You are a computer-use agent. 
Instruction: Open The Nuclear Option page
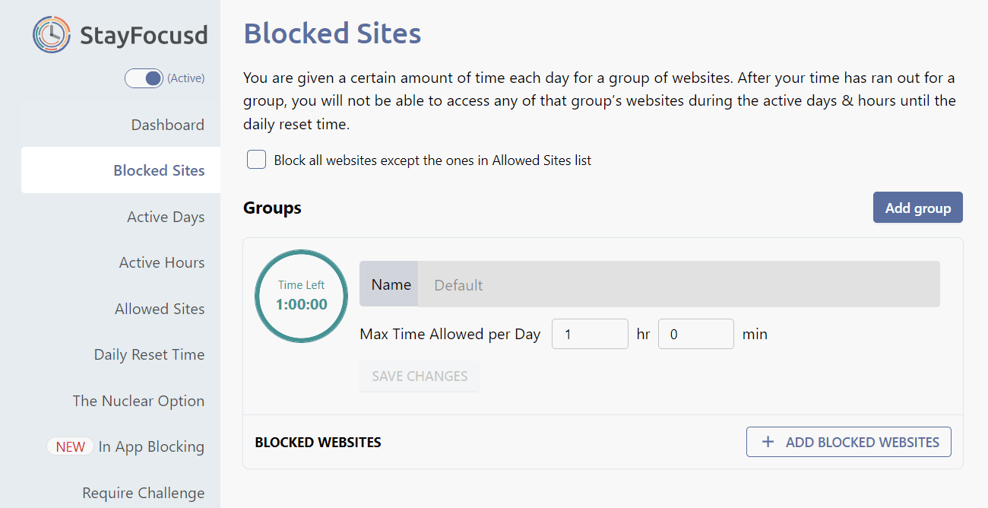(138, 401)
